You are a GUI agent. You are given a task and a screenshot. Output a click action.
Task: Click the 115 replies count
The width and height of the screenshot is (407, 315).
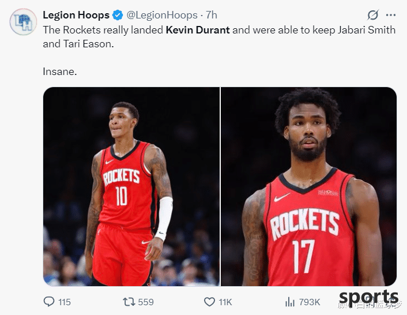pos(65,302)
